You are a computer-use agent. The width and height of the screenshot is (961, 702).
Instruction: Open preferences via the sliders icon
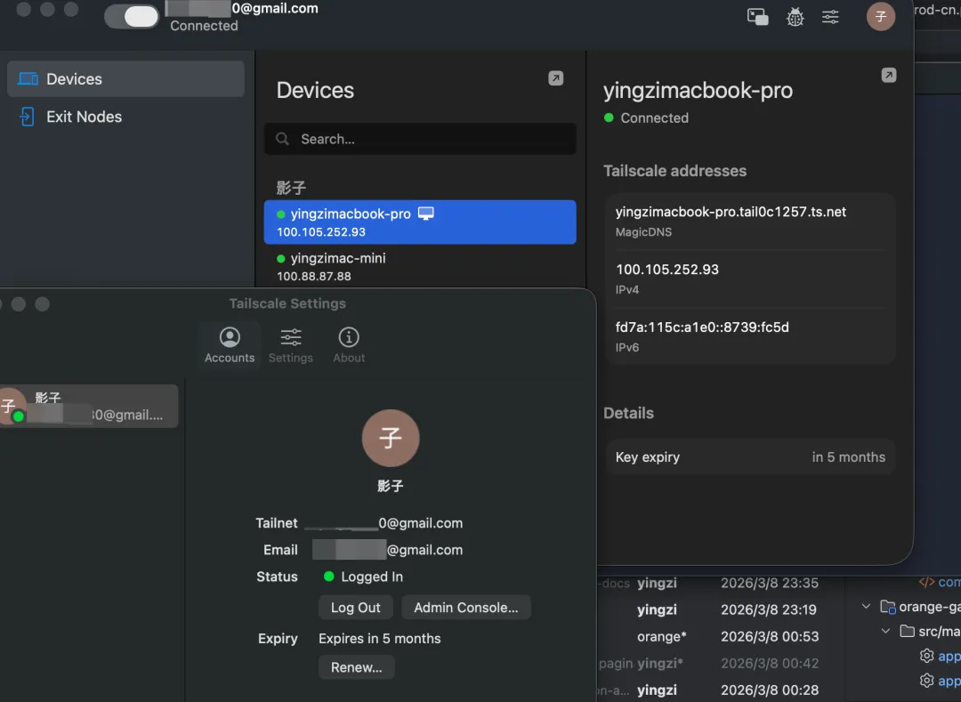coord(830,17)
